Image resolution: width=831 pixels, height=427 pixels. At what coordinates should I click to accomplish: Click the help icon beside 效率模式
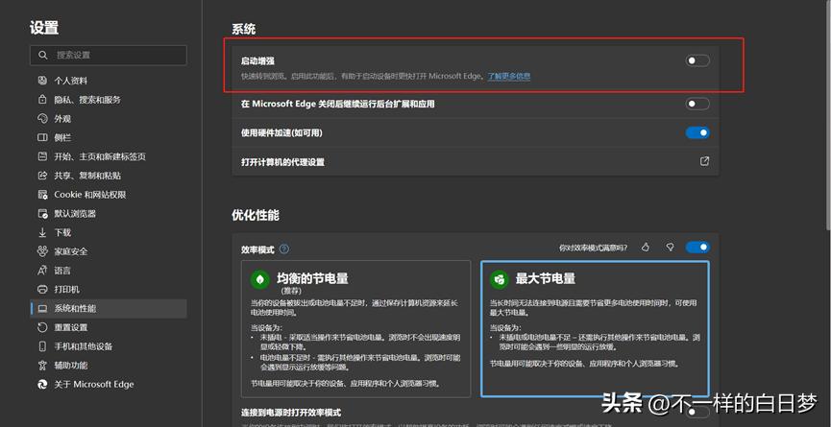pos(284,249)
